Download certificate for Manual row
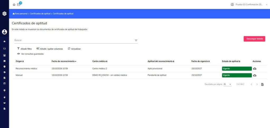 point(255,75)
